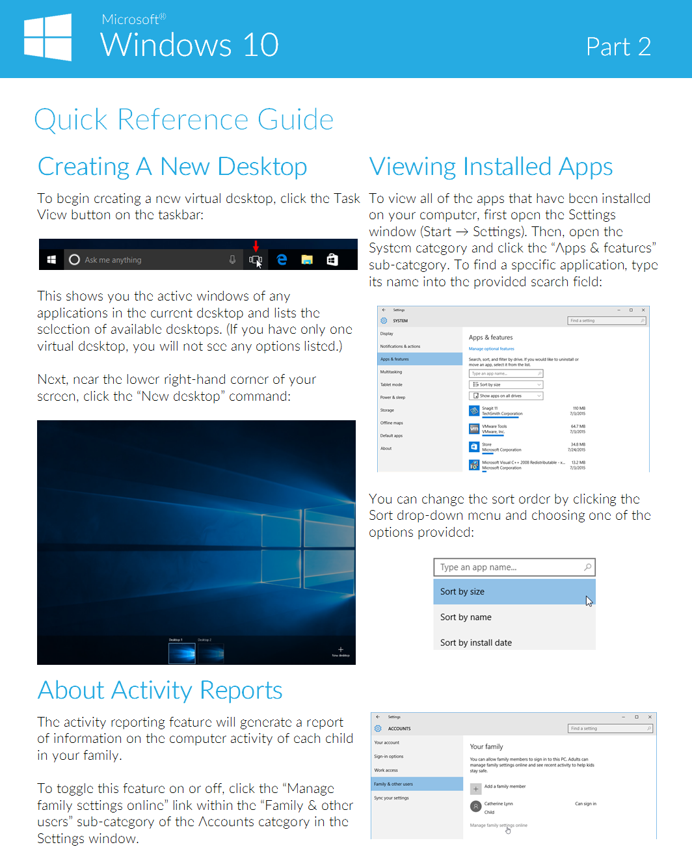Click the Snagit 11 app icon

tap(474, 412)
